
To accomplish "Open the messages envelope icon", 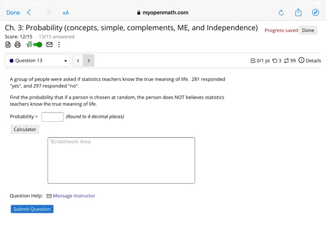I will pos(49,45).
